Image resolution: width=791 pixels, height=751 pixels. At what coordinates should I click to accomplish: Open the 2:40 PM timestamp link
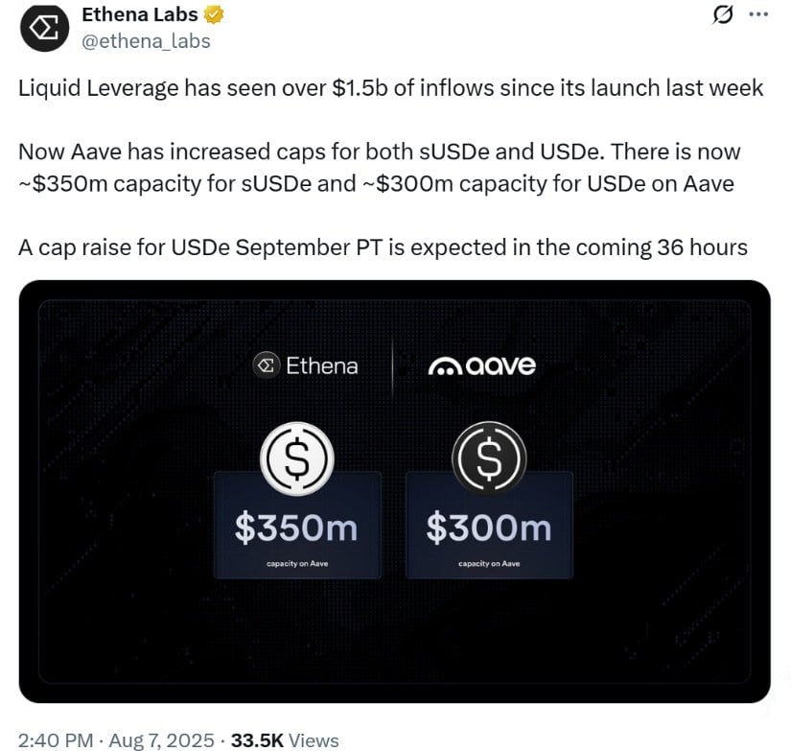56,740
